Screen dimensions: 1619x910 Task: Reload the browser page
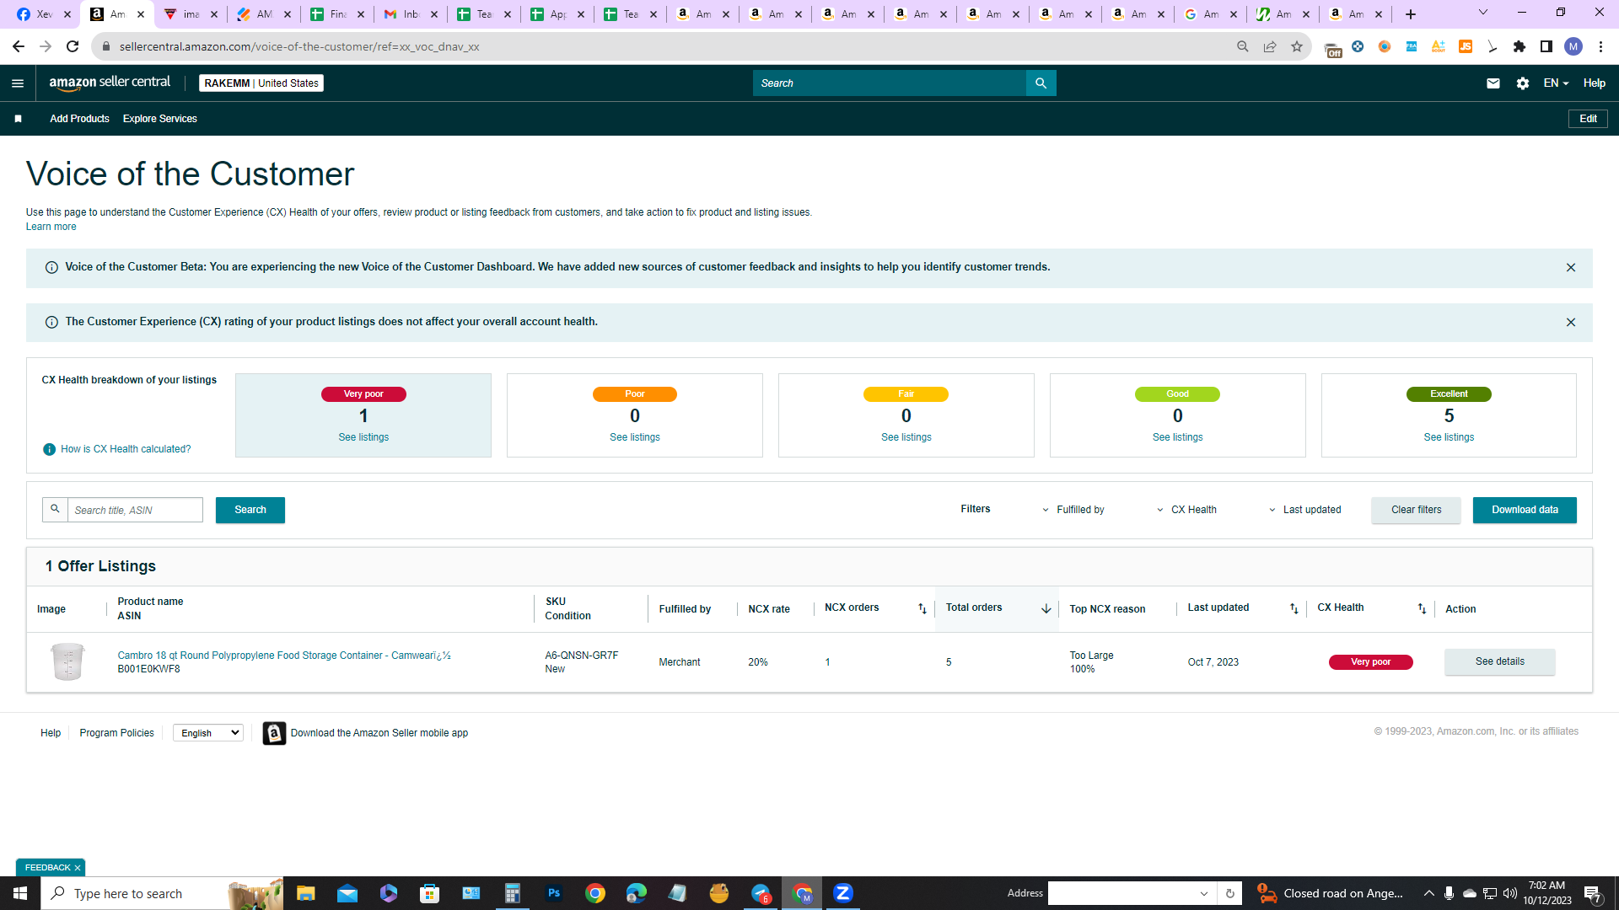[73, 46]
